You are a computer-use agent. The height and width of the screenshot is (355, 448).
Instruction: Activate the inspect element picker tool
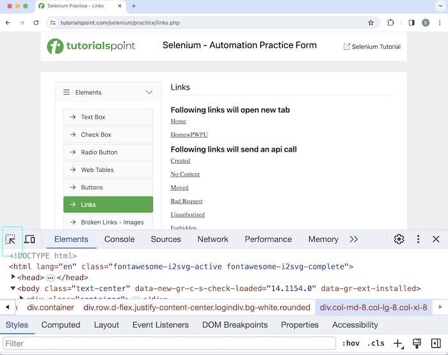pos(11,239)
